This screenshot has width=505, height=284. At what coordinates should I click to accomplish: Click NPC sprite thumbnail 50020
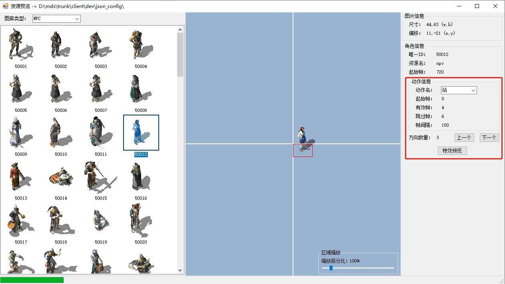(140, 222)
